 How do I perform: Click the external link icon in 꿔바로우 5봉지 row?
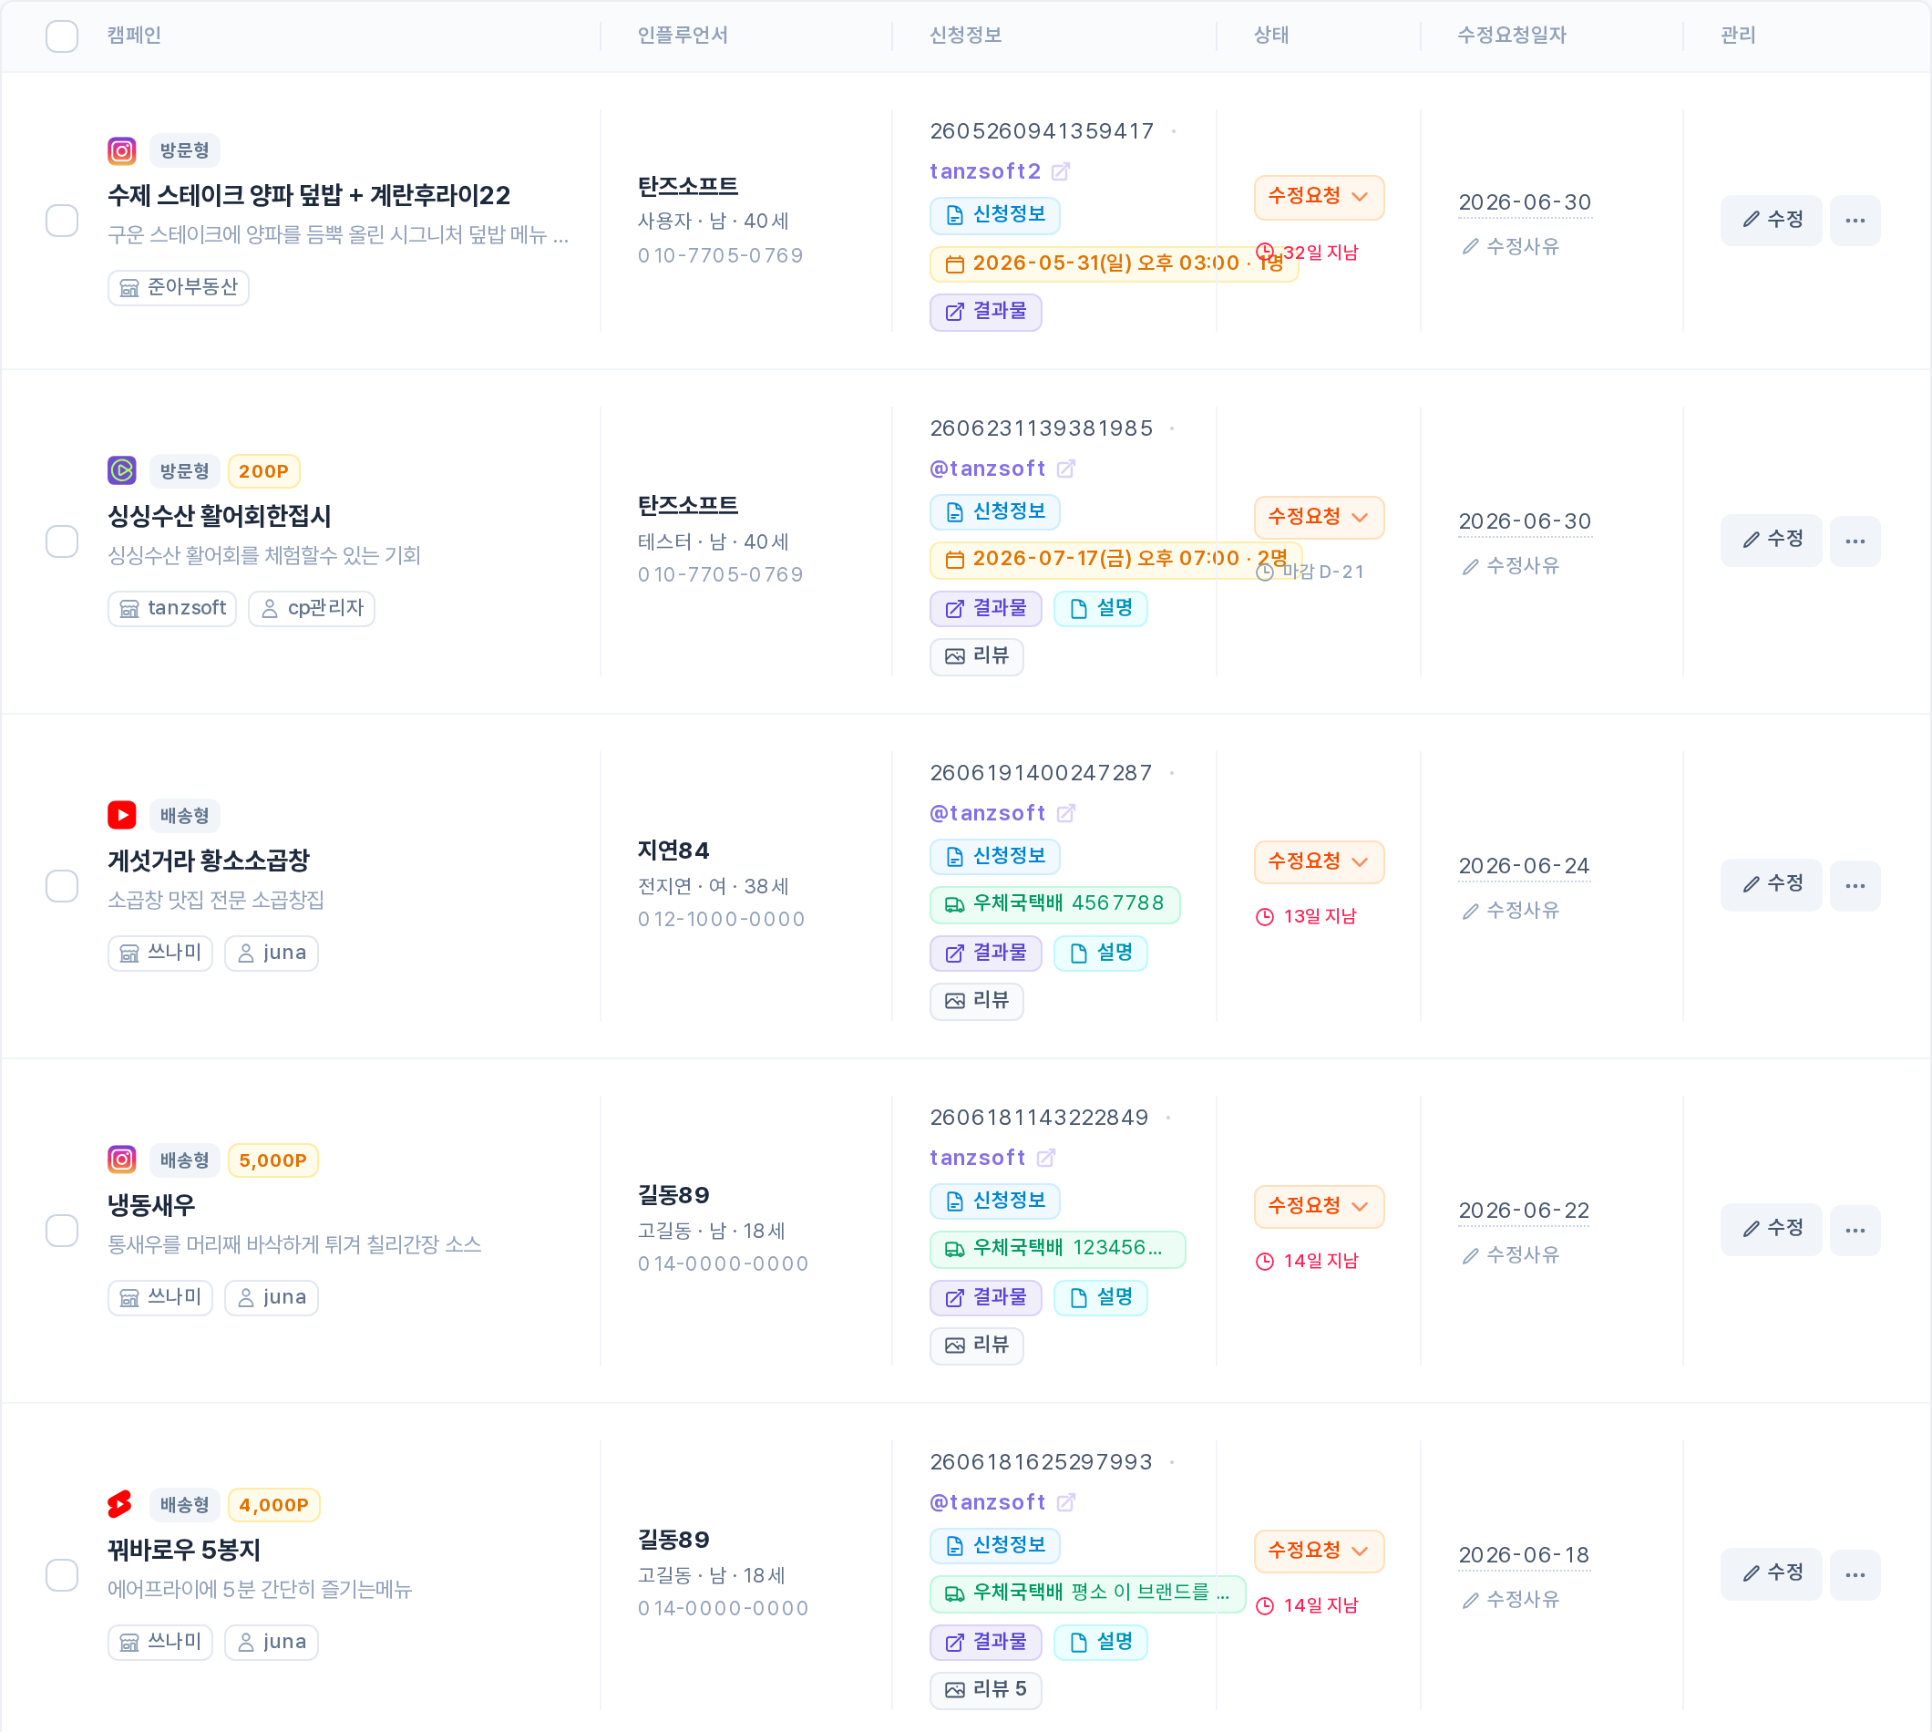[1066, 1501]
